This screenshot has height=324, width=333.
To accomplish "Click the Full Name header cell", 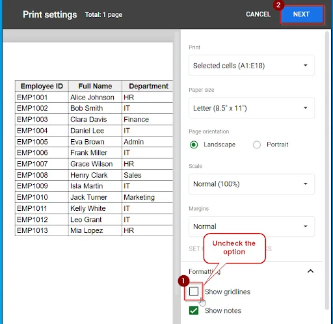I will 95,86.
